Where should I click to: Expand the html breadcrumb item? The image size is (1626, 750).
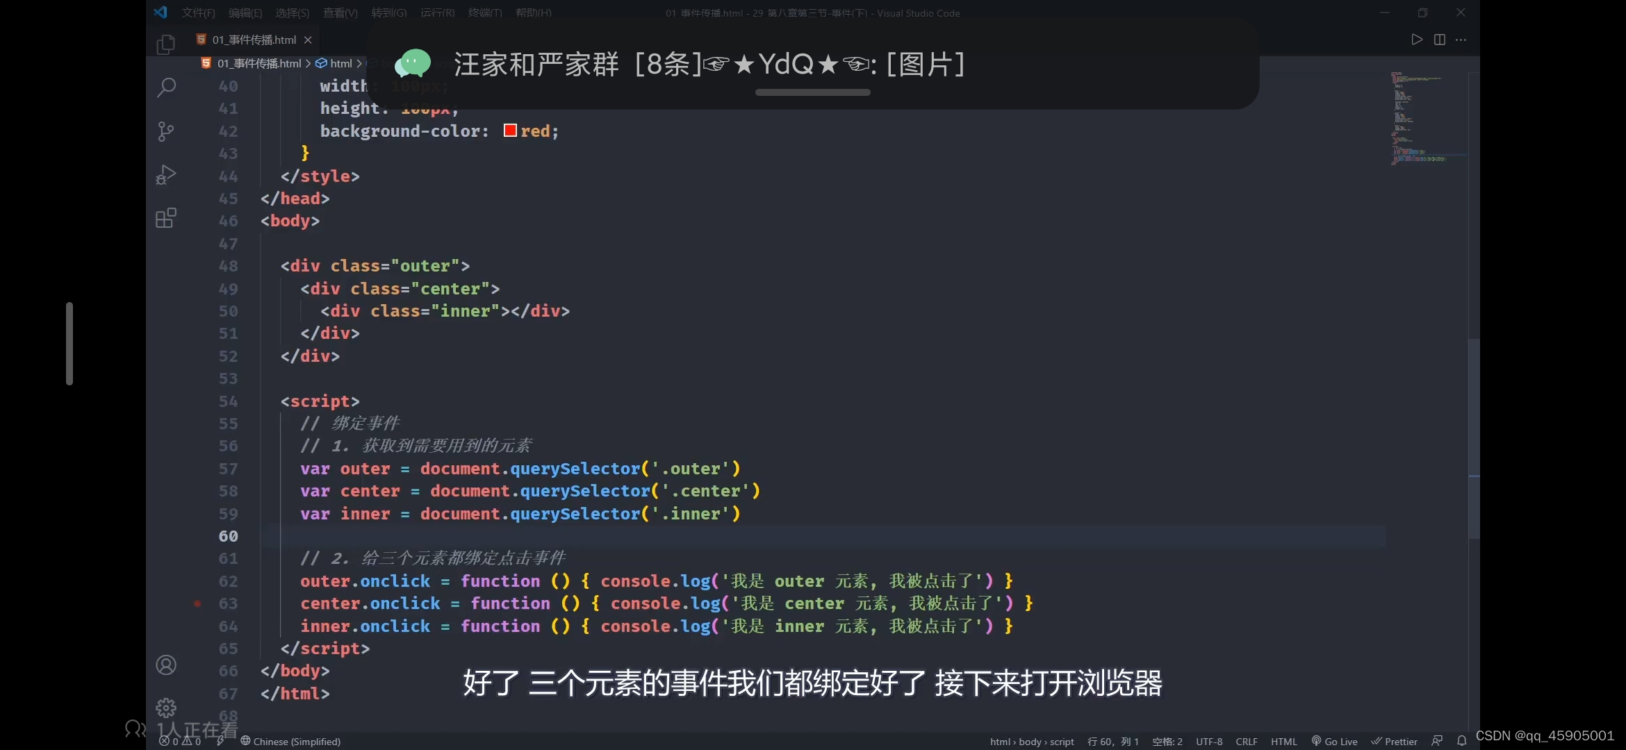tap(340, 63)
